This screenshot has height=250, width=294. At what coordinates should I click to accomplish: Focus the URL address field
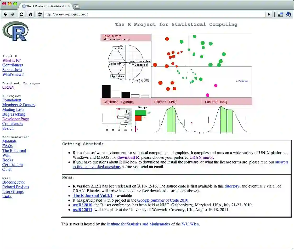point(154,14)
